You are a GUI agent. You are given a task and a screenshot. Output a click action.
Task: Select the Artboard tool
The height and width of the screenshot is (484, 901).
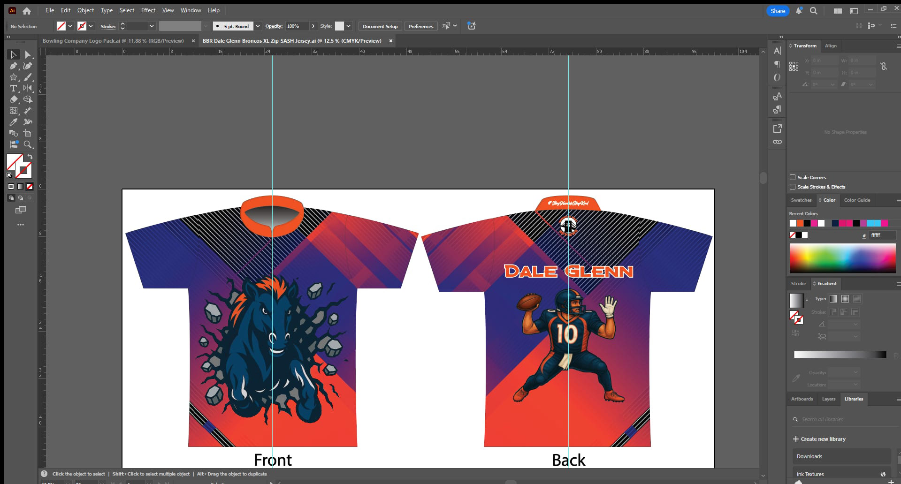[28, 133]
